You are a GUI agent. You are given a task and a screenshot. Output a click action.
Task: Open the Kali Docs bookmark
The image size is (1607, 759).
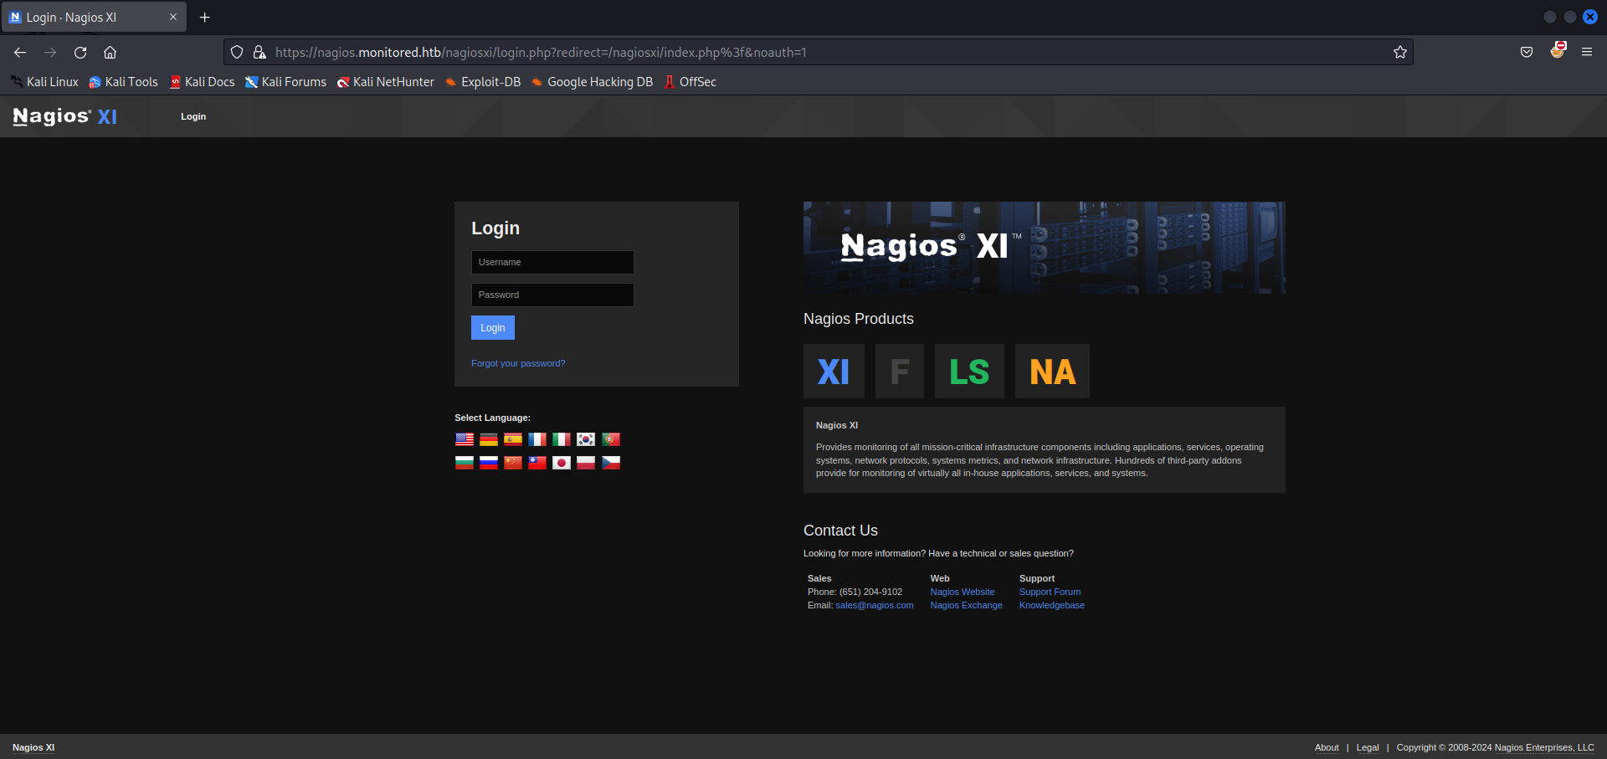[x=202, y=82]
